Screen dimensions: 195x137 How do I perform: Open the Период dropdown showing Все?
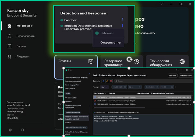(104, 87)
